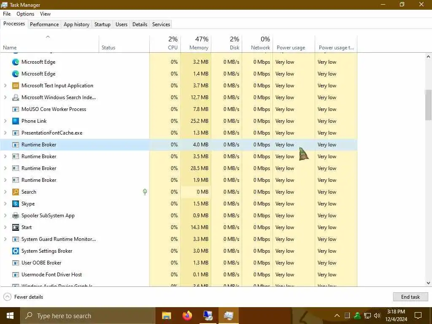
Task: Sort by the Disk column header
Action: [x=227, y=44]
